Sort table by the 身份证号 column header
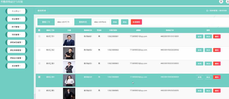Screen dimensions: 229x99 170,30
